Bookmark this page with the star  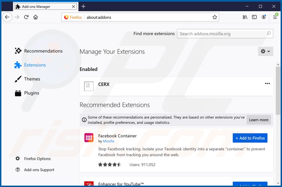[x=215, y=17]
